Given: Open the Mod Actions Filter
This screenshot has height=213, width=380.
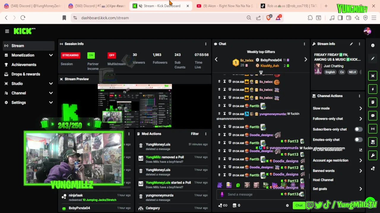Looking at the screenshot, I should point(195,134).
